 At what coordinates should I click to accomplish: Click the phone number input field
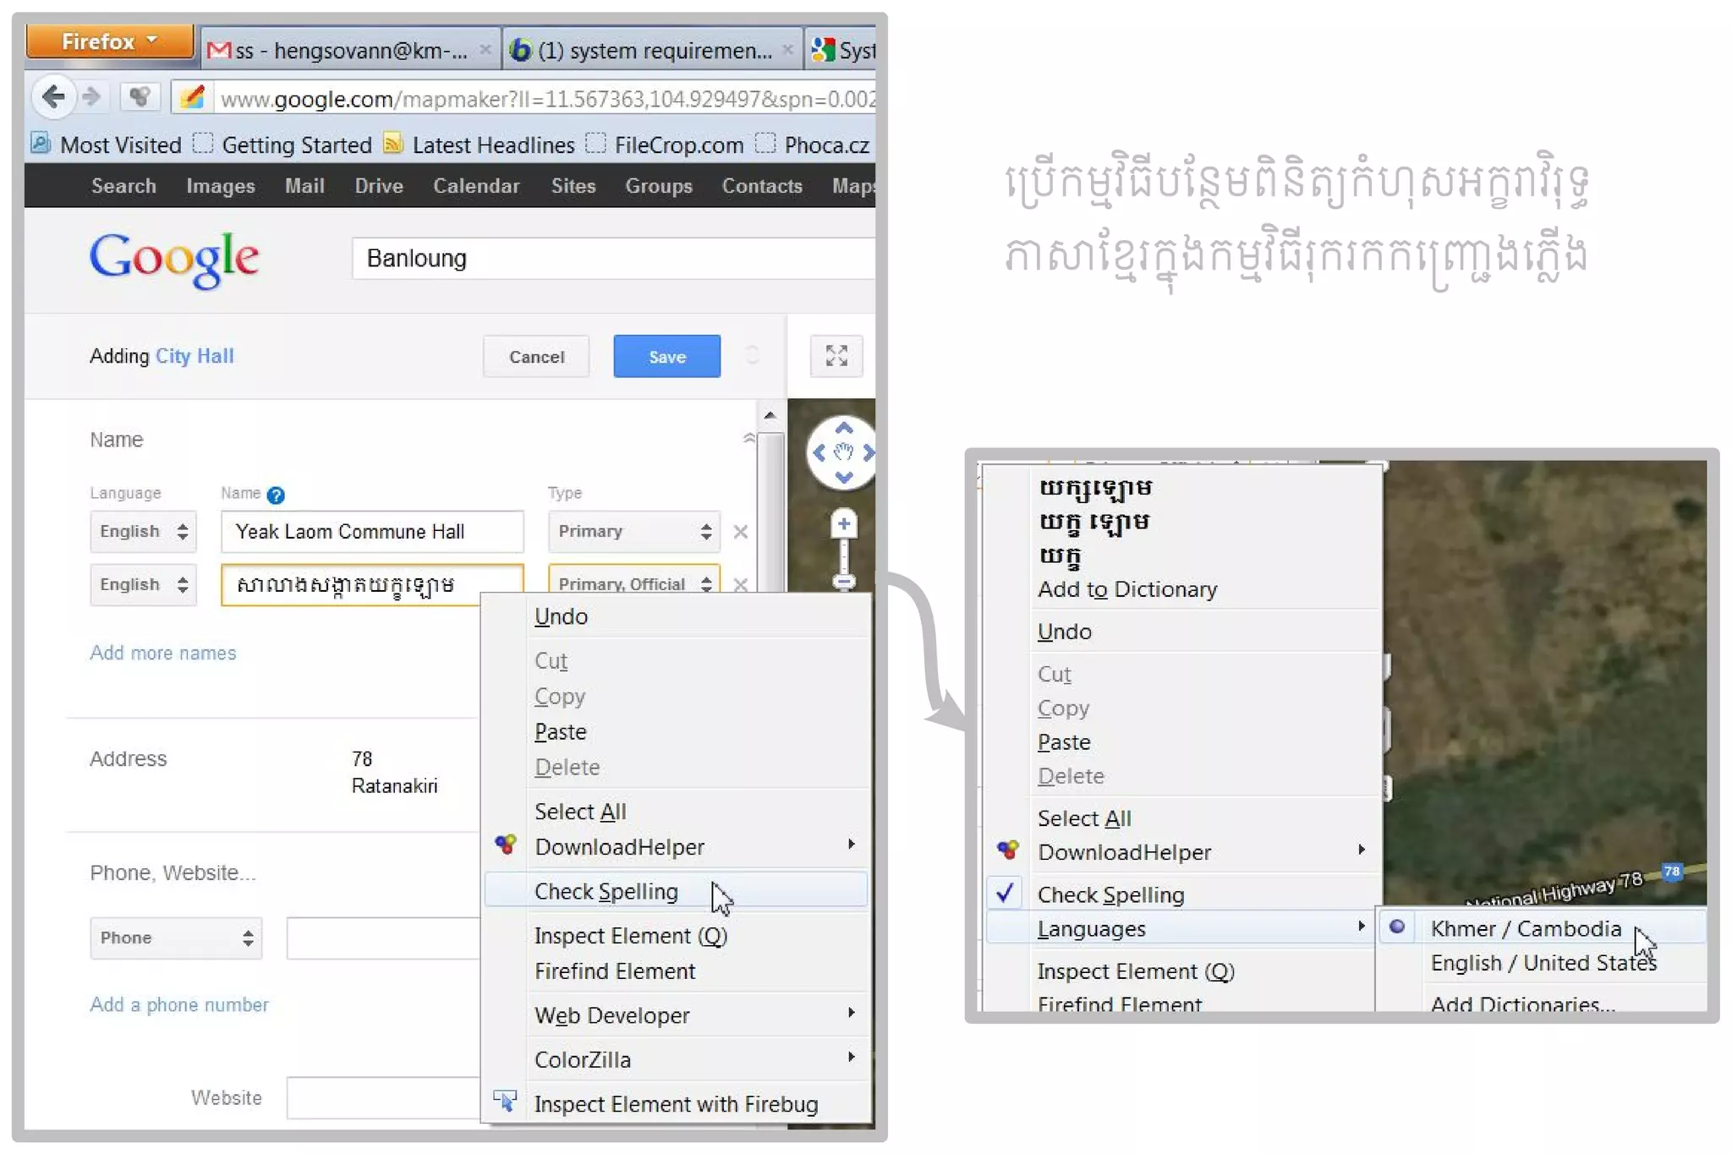tap(383, 938)
